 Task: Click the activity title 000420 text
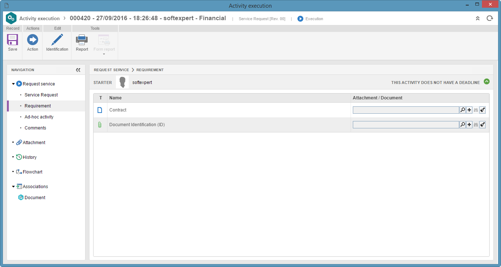pos(148,18)
